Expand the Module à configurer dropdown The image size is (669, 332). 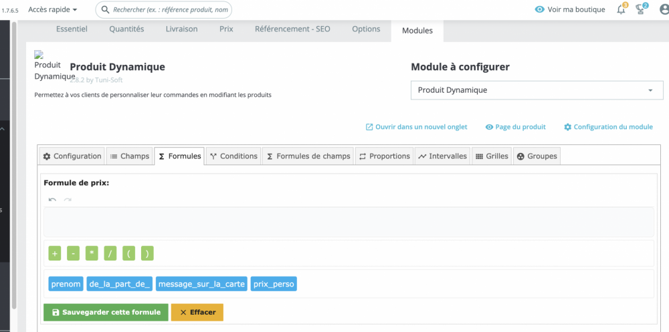[537, 90]
